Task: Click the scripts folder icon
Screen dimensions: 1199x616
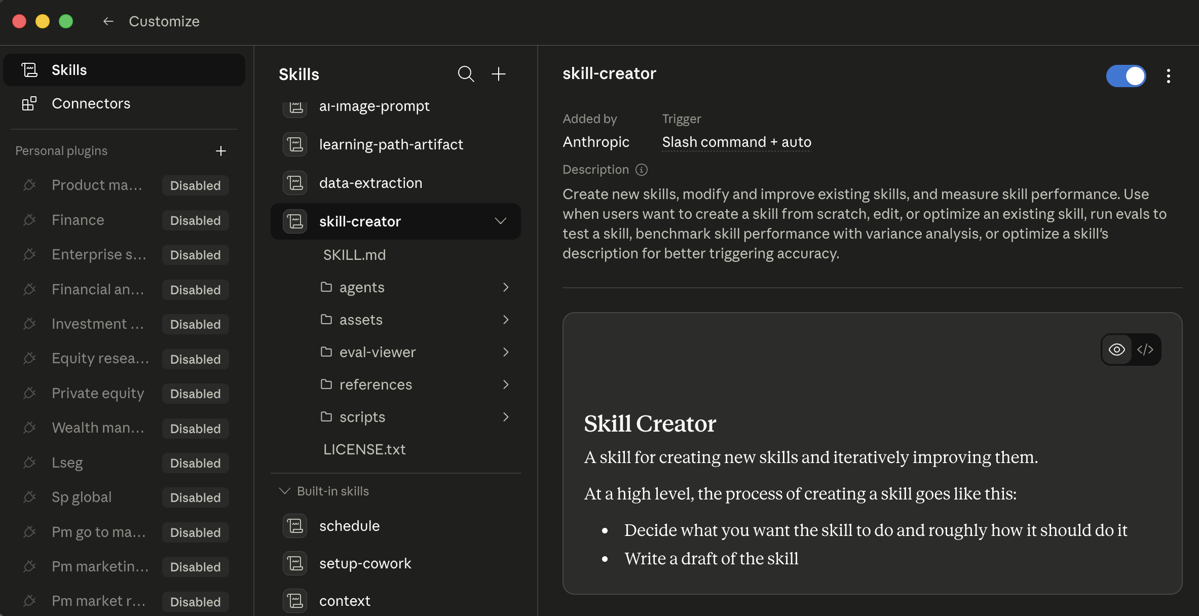Action: [326, 417]
